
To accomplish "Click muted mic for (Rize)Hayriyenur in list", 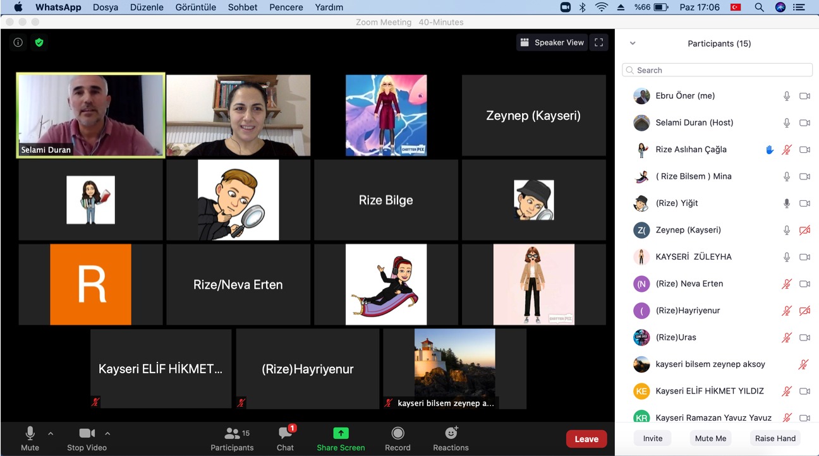I will [787, 311].
